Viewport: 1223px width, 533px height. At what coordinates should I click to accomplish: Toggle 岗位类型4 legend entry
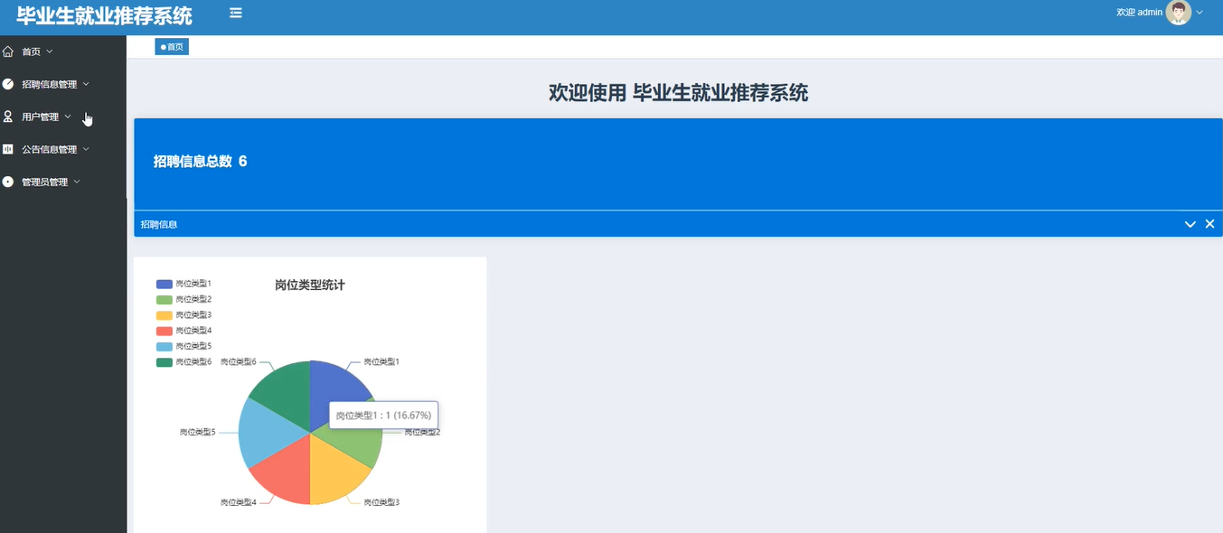tap(183, 331)
